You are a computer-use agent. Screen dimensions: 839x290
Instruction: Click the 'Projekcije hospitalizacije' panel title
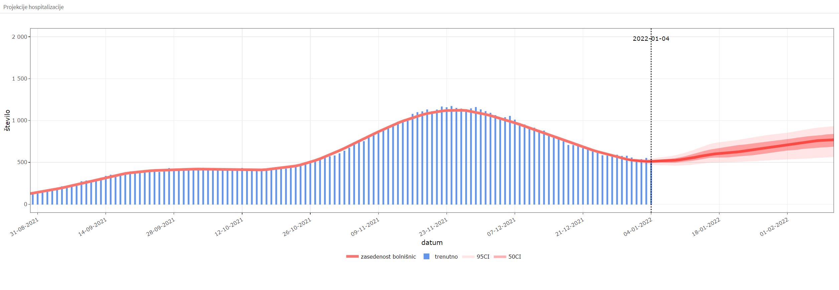point(33,7)
